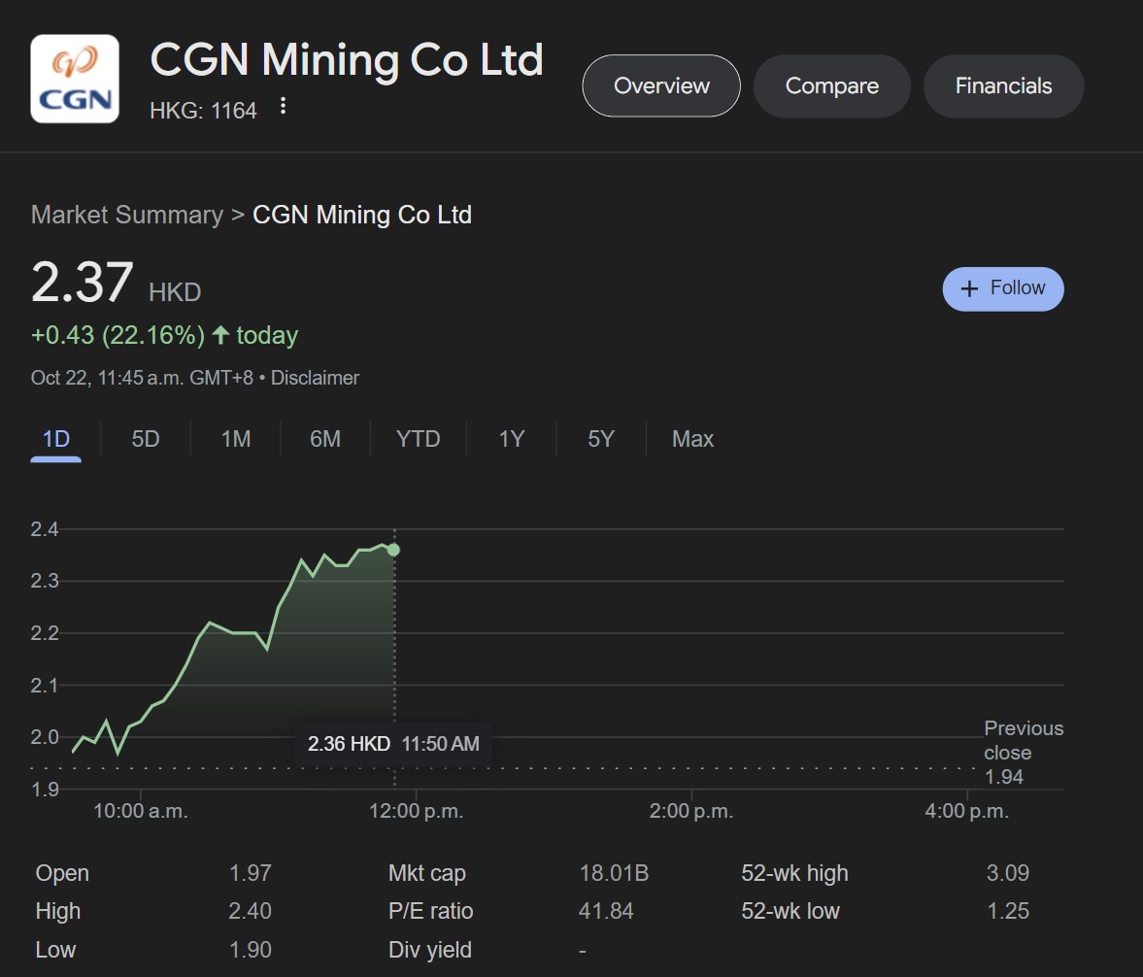The width and height of the screenshot is (1143, 977).
Task: Switch to the Compare tab
Action: (x=831, y=86)
